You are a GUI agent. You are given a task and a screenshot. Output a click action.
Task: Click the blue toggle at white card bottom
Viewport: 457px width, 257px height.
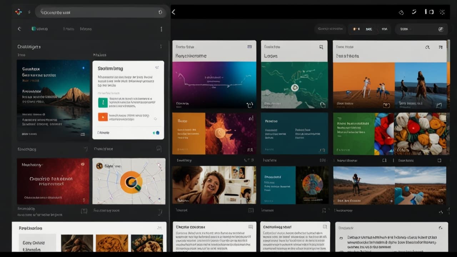point(156,133)
